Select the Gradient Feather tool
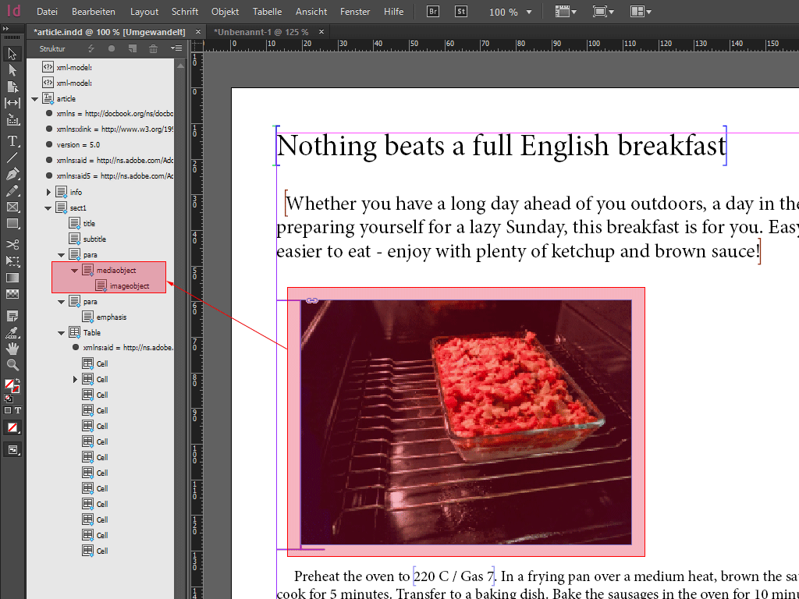 pyautogui.click(x=12, y=294)
